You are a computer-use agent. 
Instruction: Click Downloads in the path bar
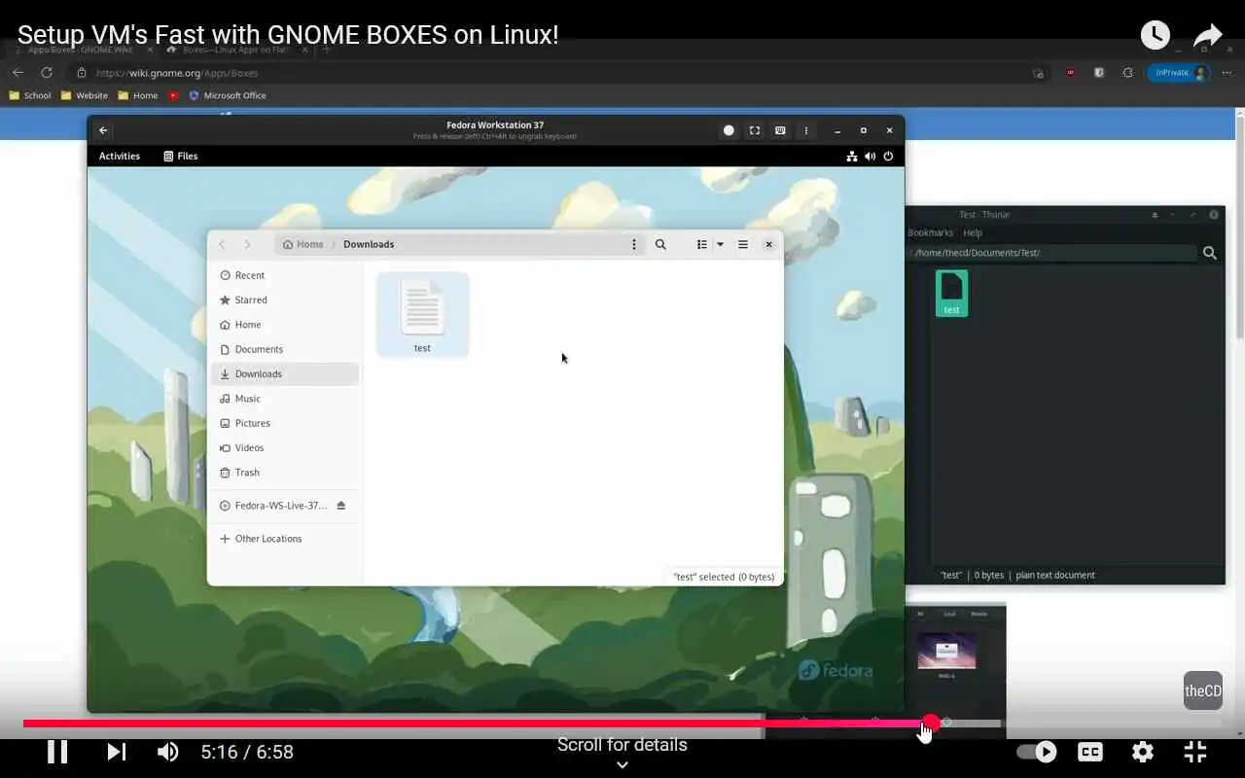(369, 244)
